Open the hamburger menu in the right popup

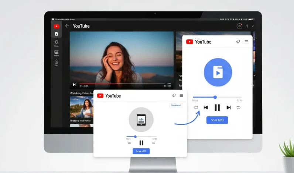(x=247, y=42)
